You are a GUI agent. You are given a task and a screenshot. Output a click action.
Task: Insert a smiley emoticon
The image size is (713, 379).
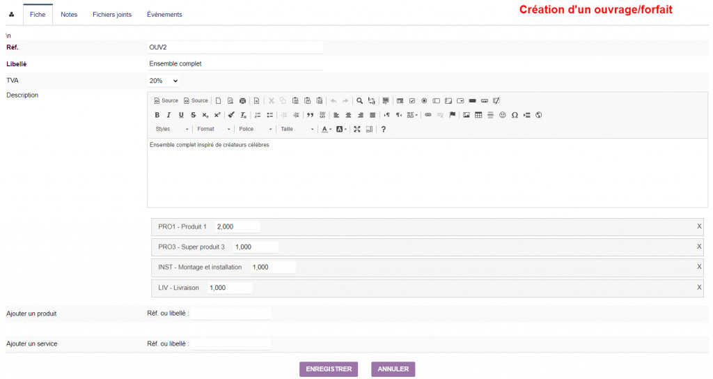(x=503, y=115)
